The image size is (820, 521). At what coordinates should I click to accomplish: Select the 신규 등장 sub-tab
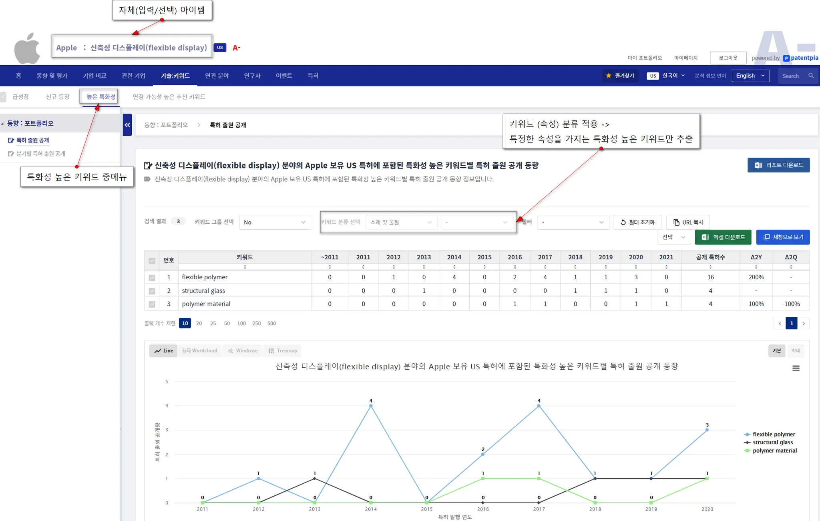[58, 97]
